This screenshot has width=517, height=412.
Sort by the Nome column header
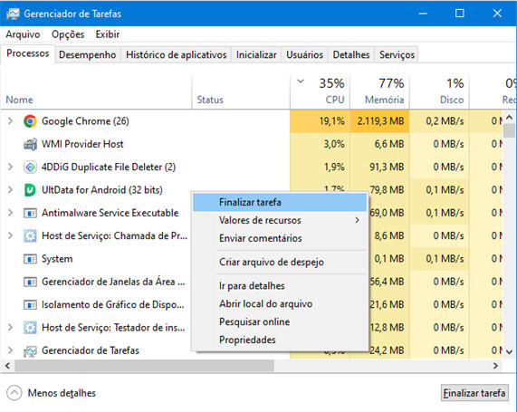click(x=96, y=92)
